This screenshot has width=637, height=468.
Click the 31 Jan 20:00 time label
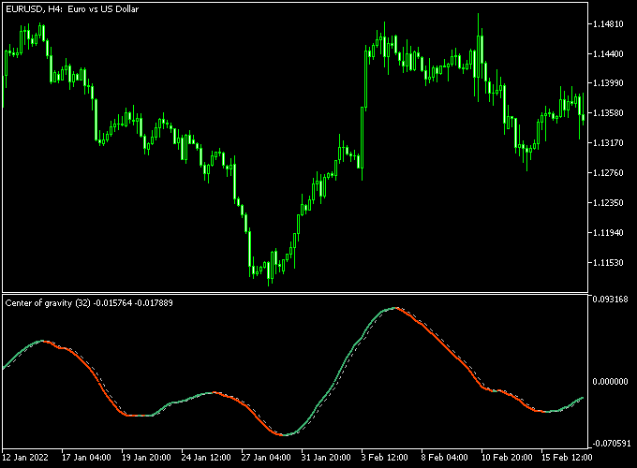click(x=326, y=458)
